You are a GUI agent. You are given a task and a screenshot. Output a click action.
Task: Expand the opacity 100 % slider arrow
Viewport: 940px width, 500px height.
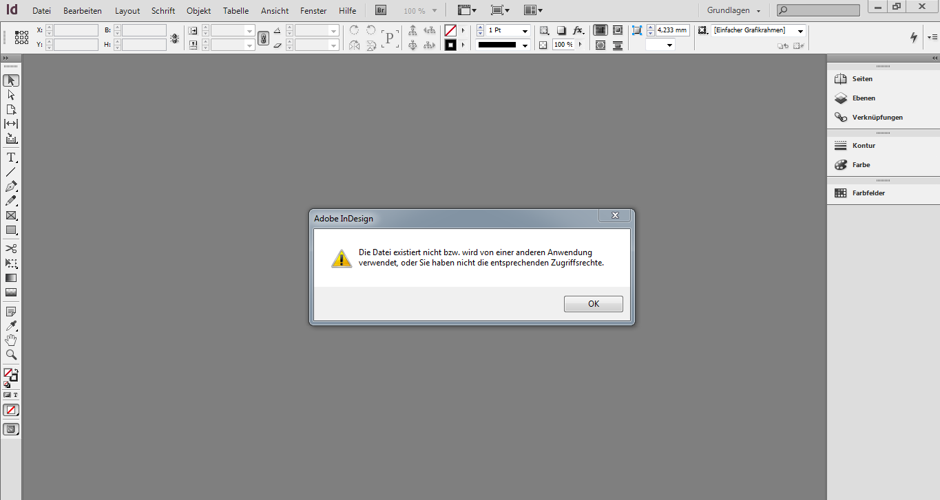click(580, 44)
